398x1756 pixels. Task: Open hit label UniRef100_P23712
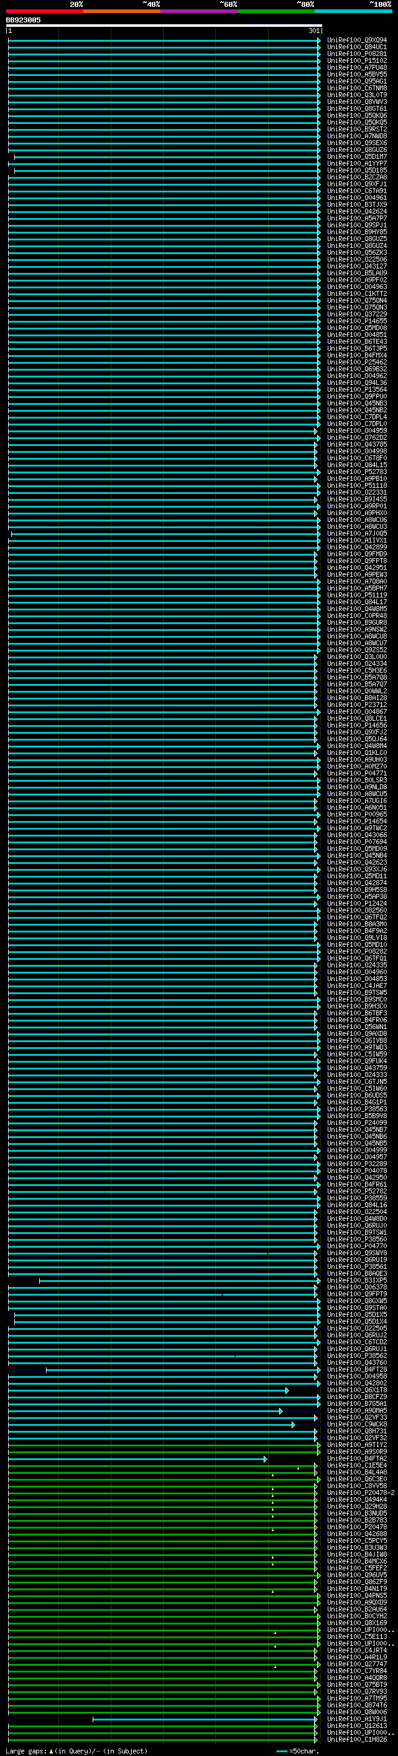point(356,705)
